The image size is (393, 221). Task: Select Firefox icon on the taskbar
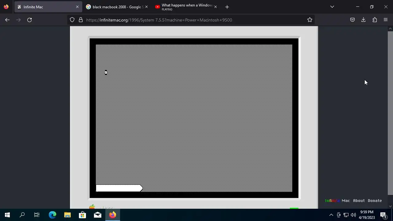coord(113,215)
